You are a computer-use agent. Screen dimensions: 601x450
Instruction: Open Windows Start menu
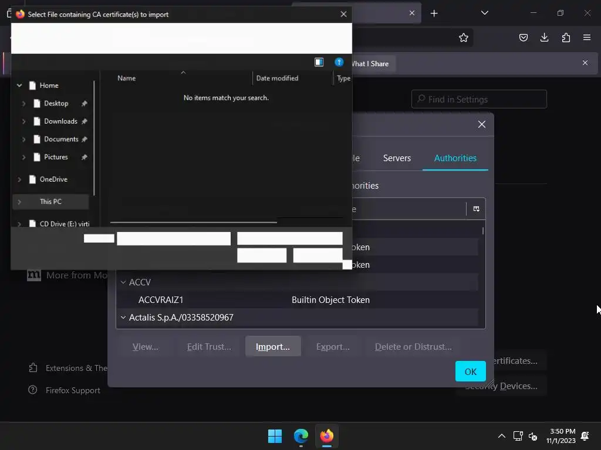pyautogui.click(x=275, y=436)
